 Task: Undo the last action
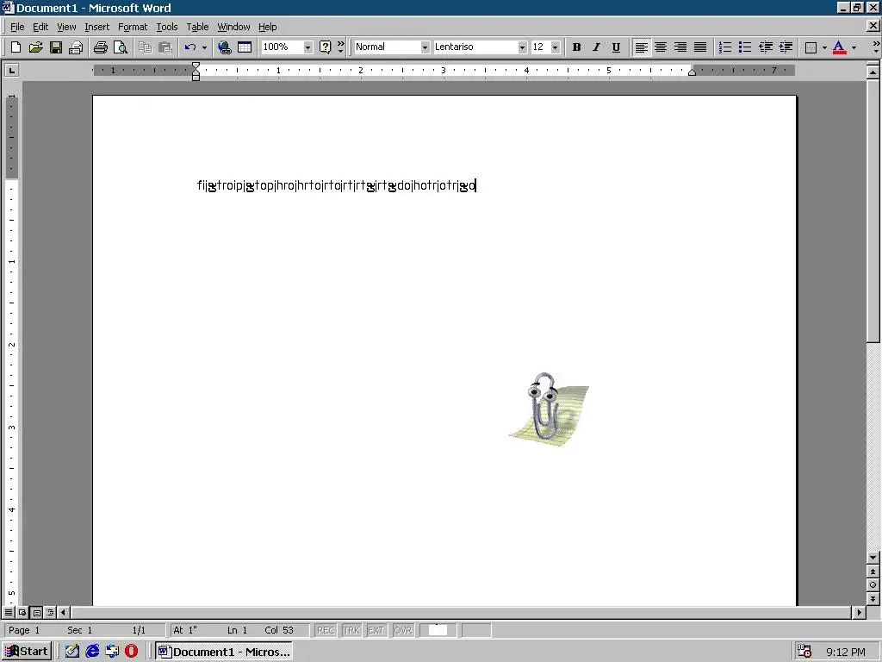(x=190, y=47)
